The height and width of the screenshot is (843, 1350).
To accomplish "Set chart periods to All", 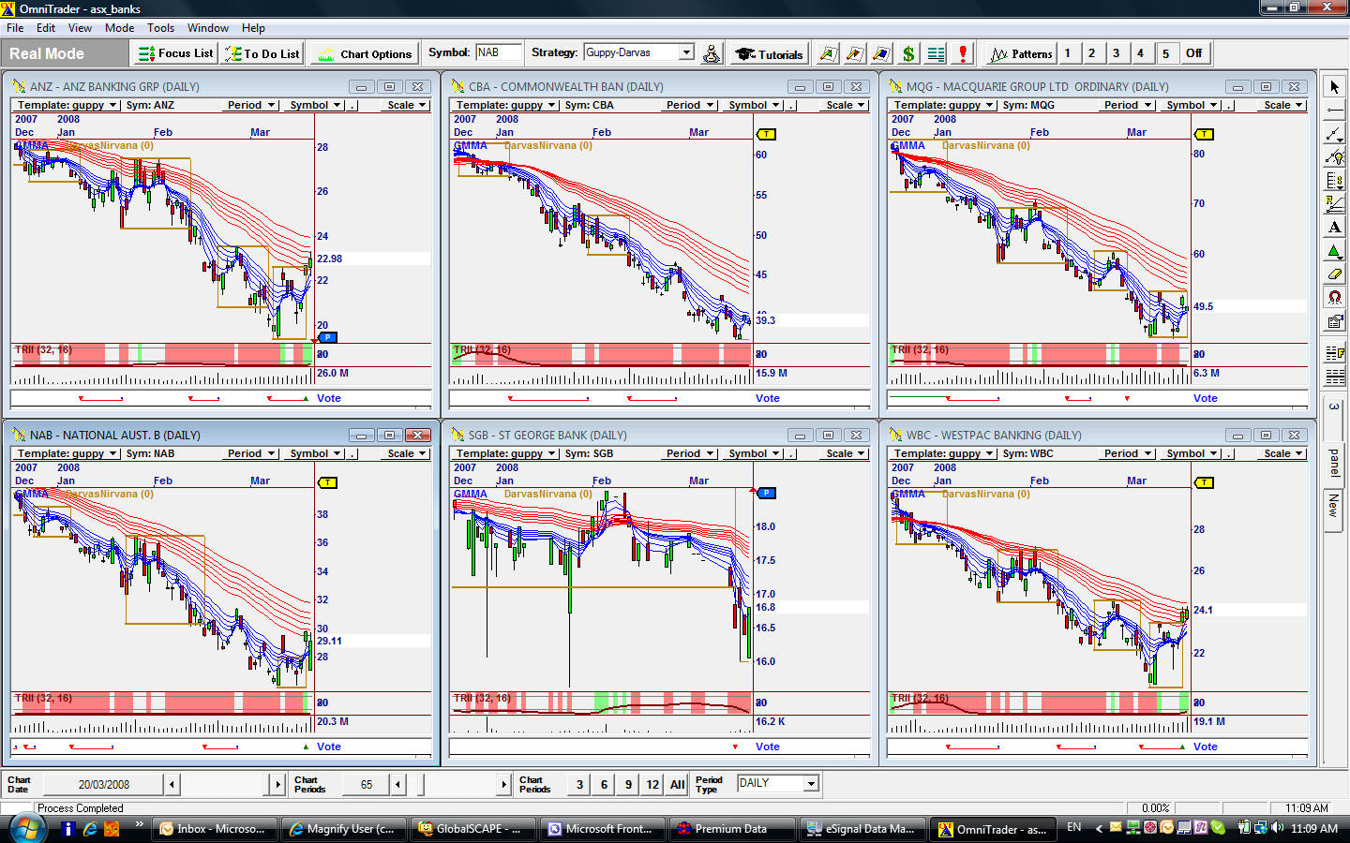I will [x=677, y=784].
